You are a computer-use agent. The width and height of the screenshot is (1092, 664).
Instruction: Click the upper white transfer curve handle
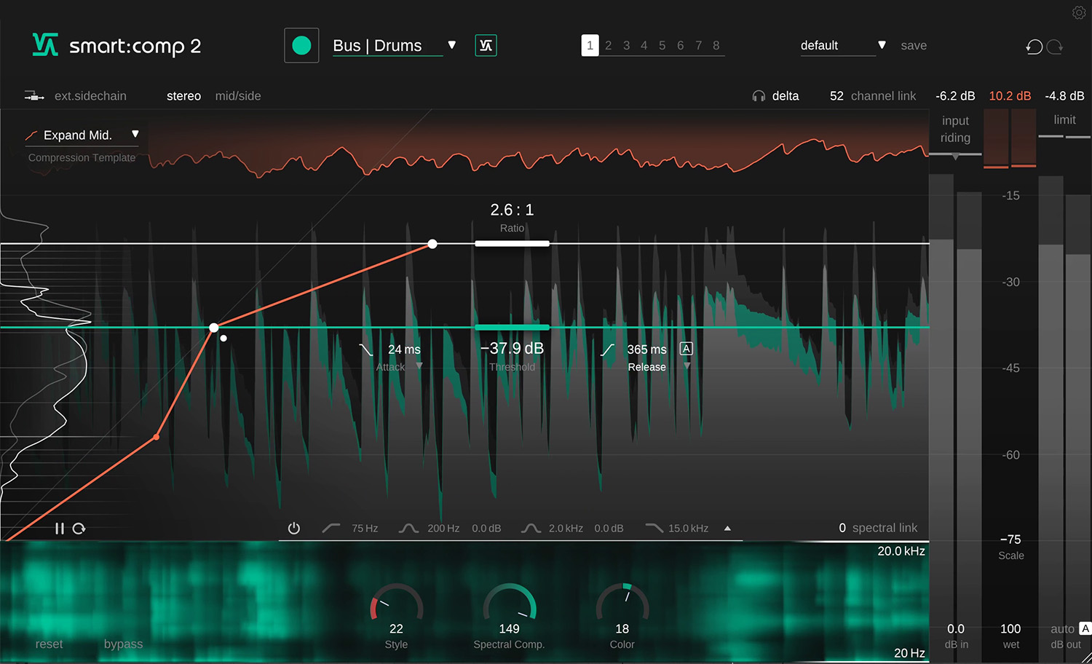point(432,244)
